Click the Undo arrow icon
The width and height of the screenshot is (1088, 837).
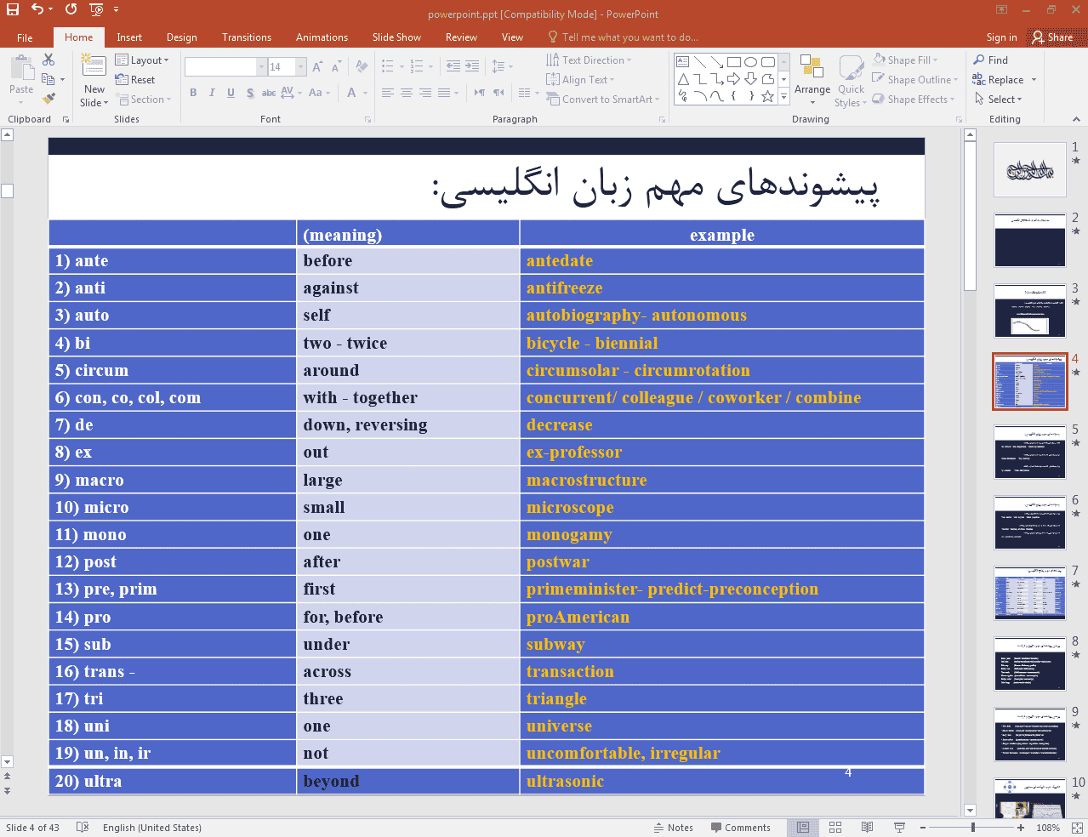[37, 9]
